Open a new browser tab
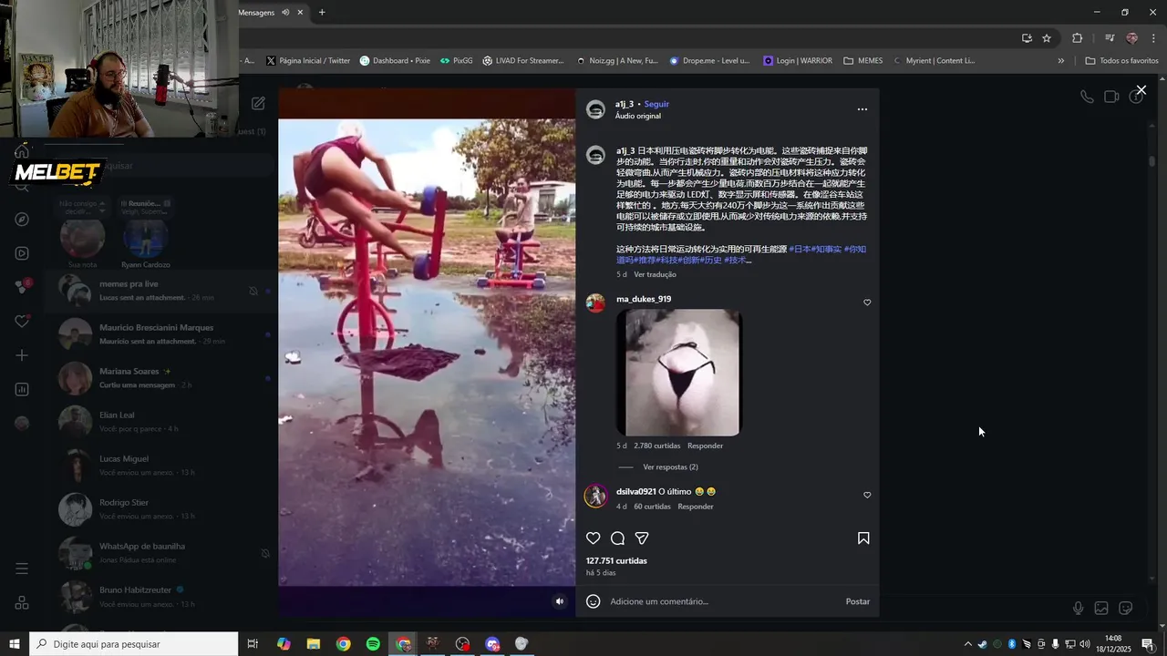The width and height of the screenshot is (1167, 656). (x=322, y=13)
